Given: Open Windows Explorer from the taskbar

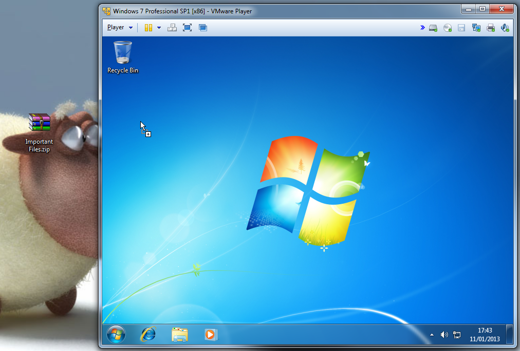Looking at the screenshot, I should [179, 335].
